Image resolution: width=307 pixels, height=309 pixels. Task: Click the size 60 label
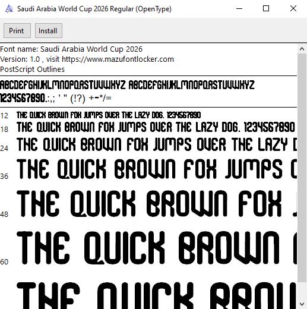[x=4, y=262]
